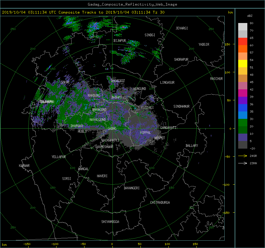
Task: Click the KARWAR city label
Action: pos(24,166)
